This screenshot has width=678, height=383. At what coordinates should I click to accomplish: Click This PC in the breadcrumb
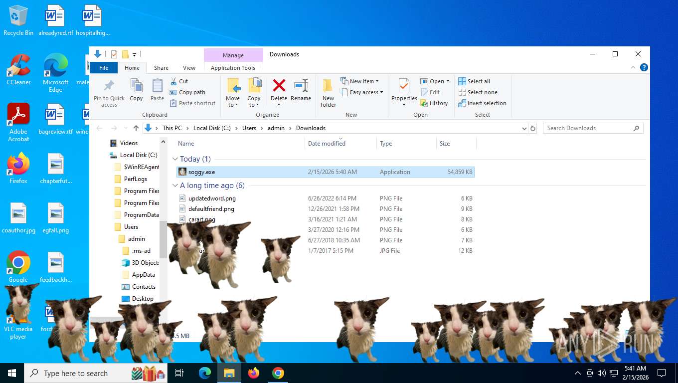172,128
